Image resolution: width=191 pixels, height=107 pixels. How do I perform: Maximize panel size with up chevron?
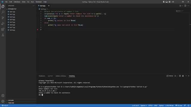[186, 76]
